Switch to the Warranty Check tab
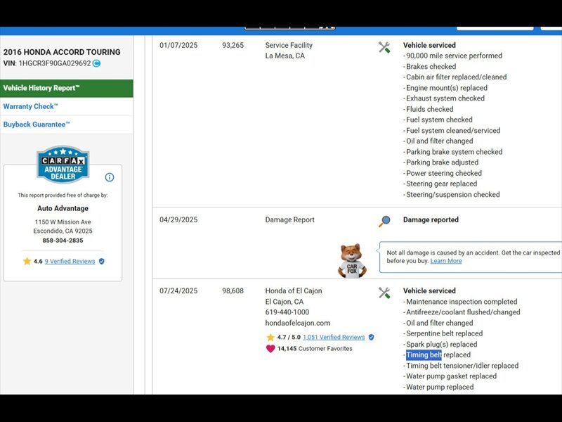Viewport: 562px width, 422px height. click(x=31, y=106)
